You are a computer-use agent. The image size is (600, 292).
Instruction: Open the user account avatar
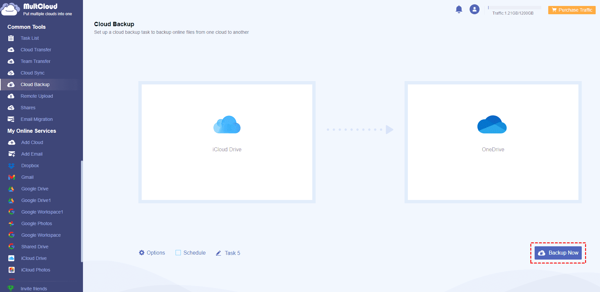(x=475, y=9)
